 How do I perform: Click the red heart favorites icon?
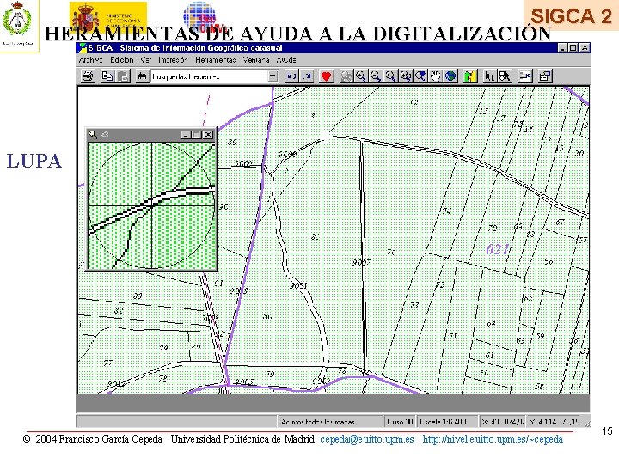(326, 76)
